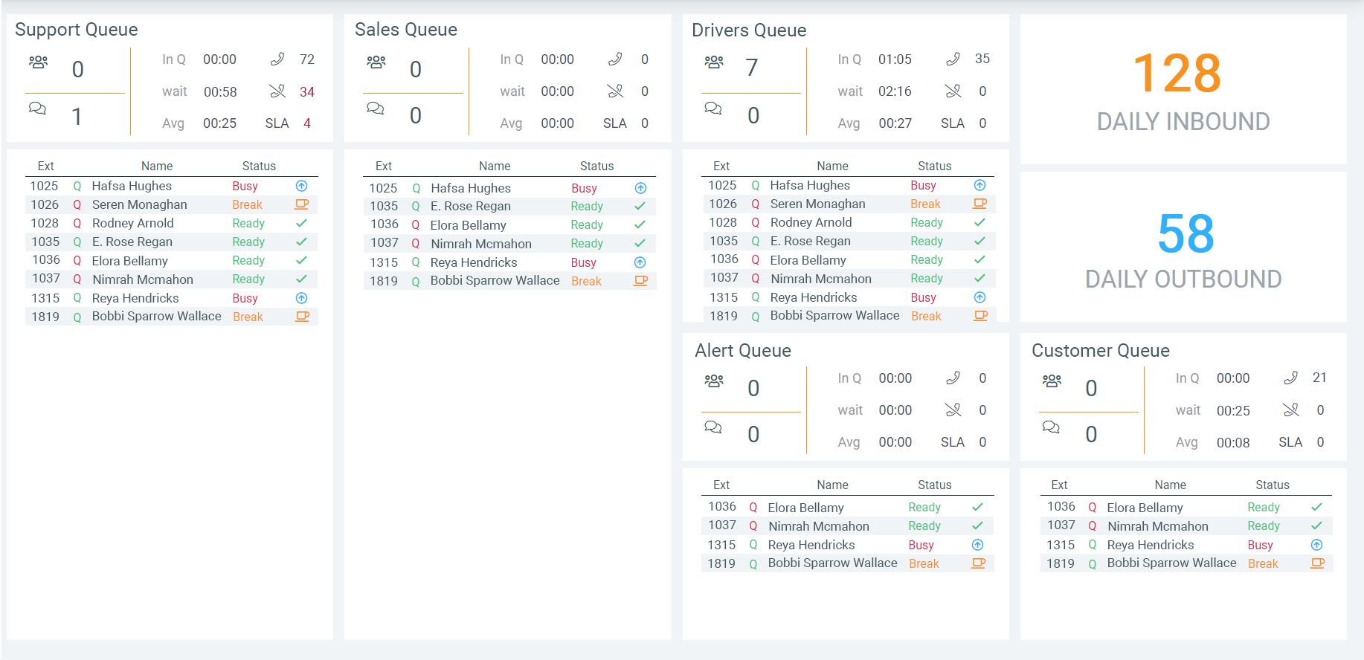Image resolution: width=1364 pixels, height=660 pixels.
Task: Click the agents group icon in Alert Queue
Action: tap(714, 381)
